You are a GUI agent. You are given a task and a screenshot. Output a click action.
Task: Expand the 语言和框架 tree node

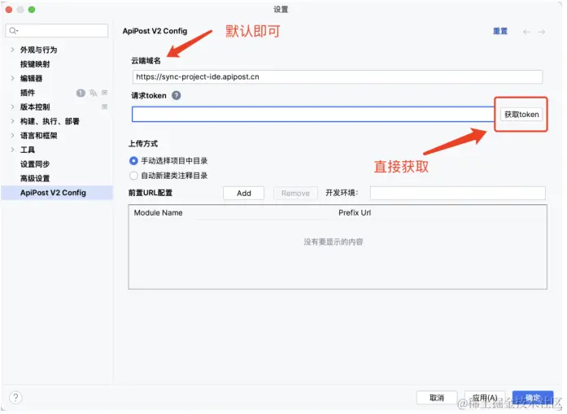click(13, 137)
